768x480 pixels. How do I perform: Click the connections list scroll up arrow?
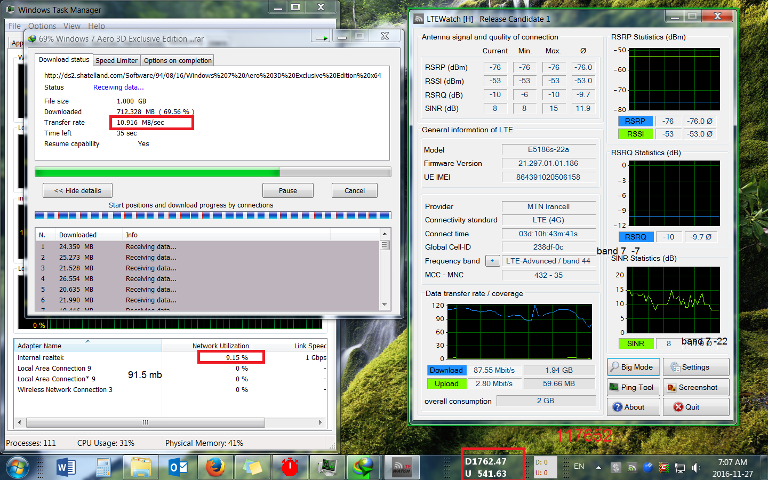385,234
